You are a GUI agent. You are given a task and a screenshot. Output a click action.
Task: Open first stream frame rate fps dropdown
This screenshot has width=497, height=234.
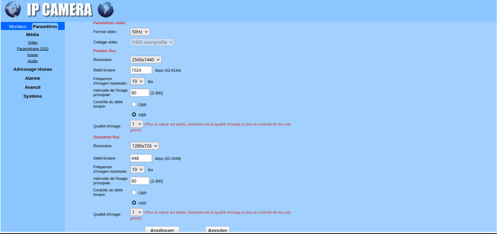point(137,81)
